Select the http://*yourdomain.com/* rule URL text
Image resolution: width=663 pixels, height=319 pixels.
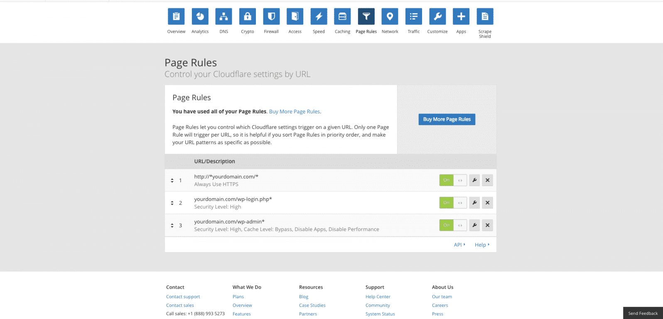tap(226, 177)
